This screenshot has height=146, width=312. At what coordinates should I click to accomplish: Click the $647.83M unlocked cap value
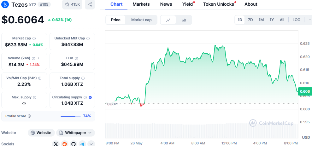click(x=72, y=45)
